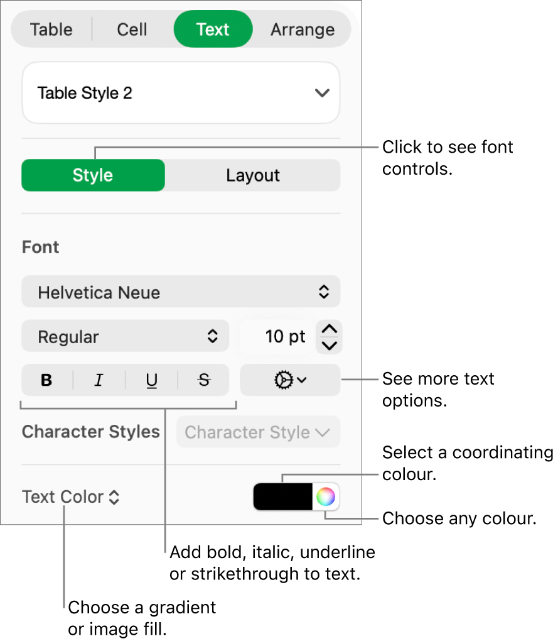Screen dimensions: 558x641
Task: Decrease font size with the down arrow
Action: click(328, 346)
